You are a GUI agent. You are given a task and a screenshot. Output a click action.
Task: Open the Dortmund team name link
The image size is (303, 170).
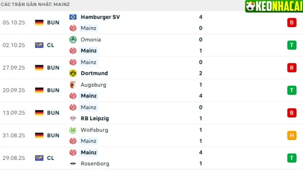click(x=94, y=73)
